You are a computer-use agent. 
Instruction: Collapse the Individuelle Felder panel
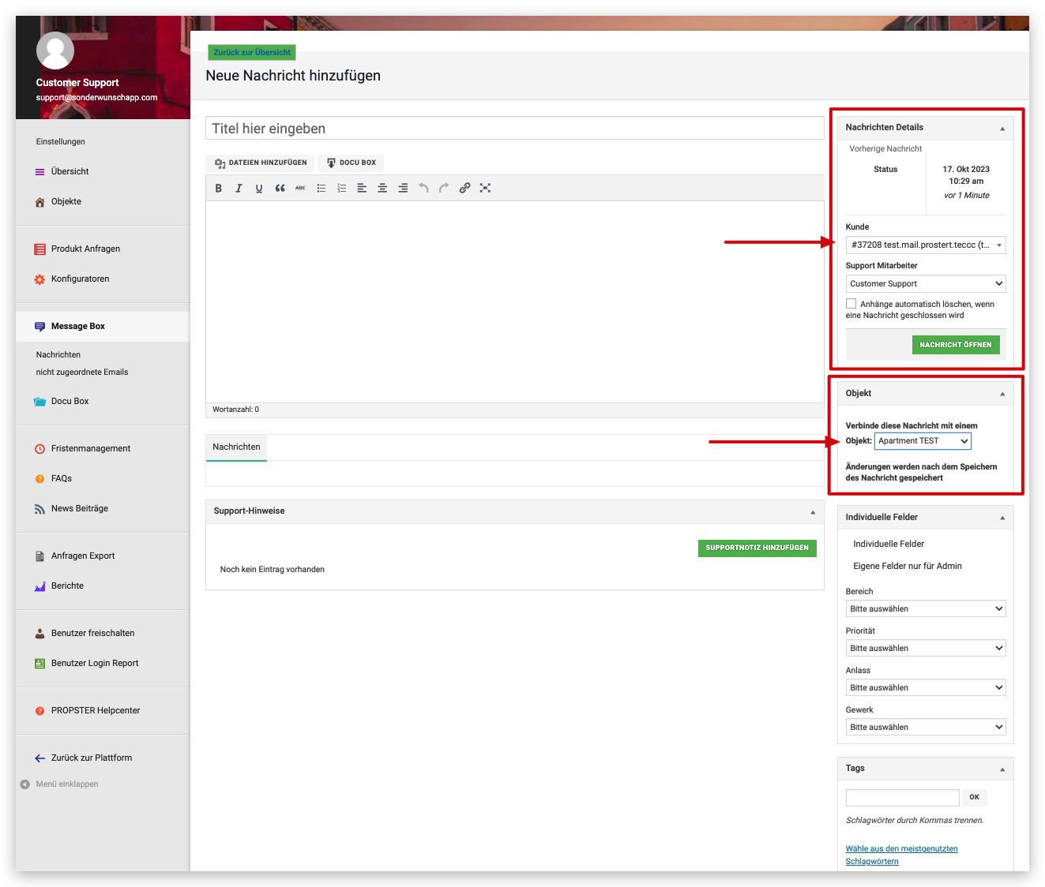pos(1002,518)
